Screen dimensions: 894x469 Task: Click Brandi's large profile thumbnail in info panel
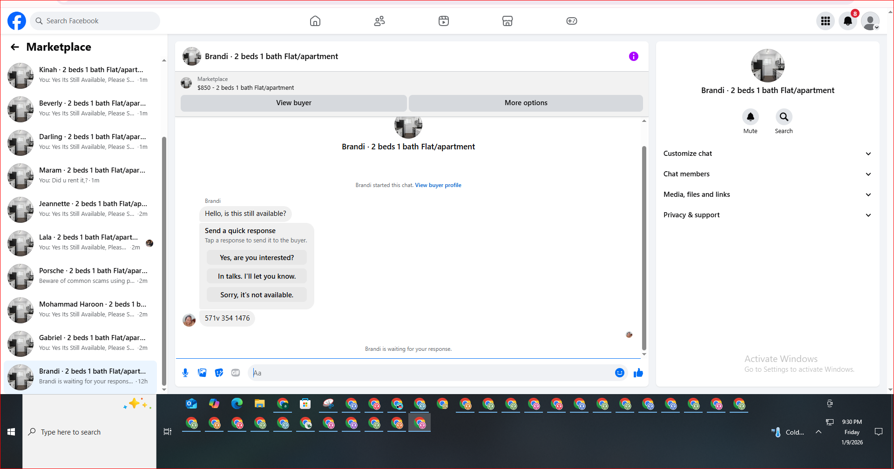point(767,66)
